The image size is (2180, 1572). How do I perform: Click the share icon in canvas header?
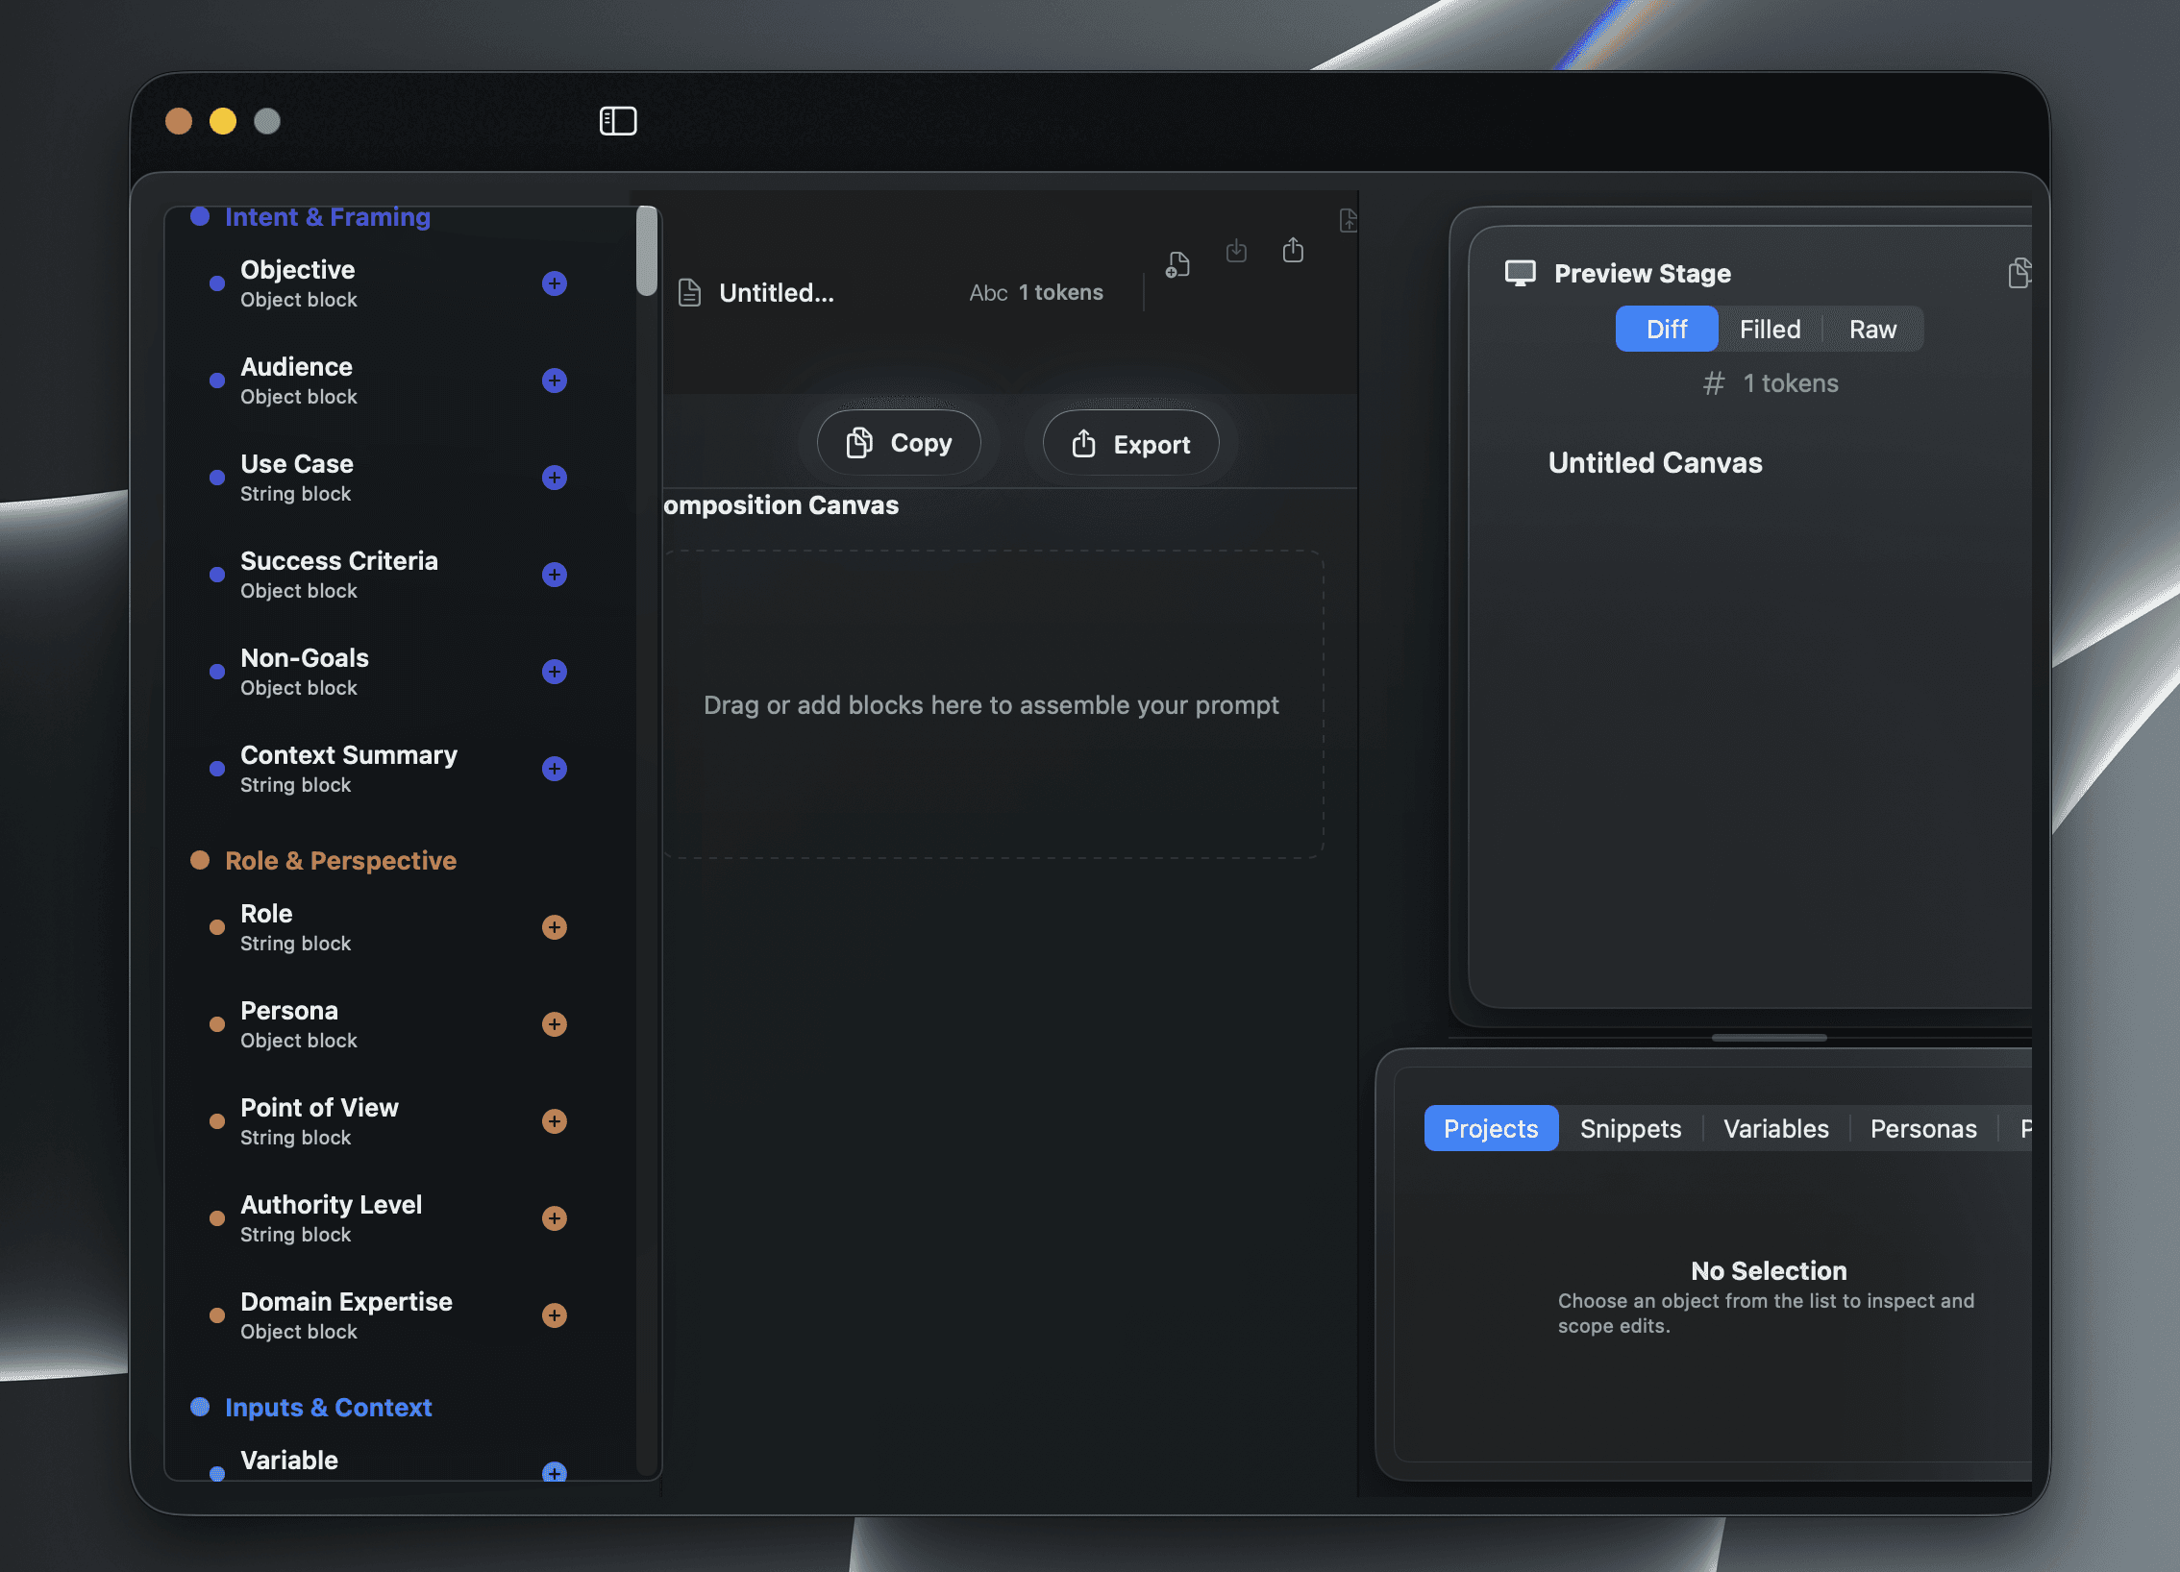(x=1293, y=252)
